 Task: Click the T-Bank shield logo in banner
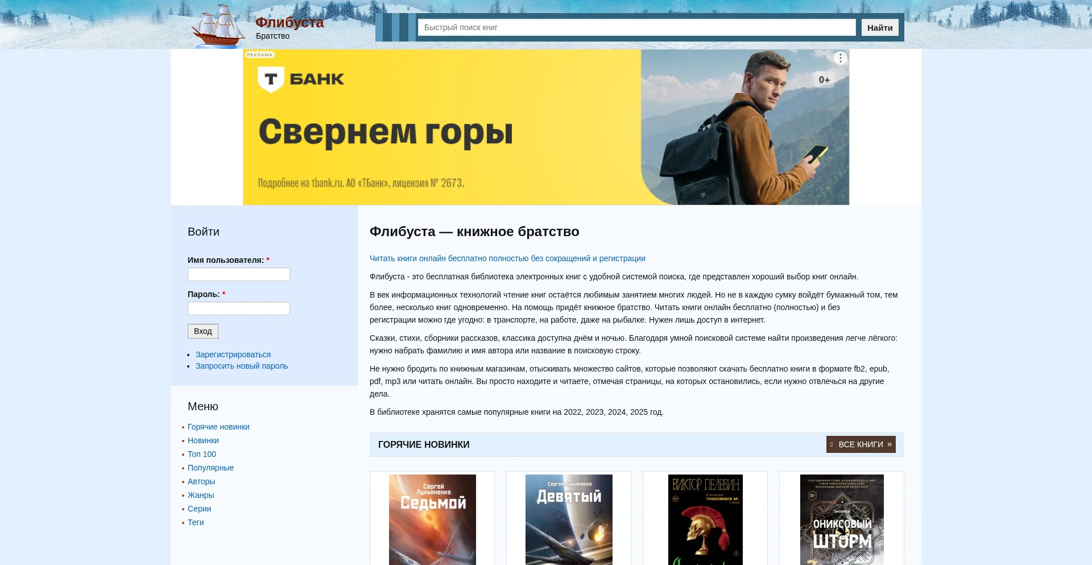point(271,79)
